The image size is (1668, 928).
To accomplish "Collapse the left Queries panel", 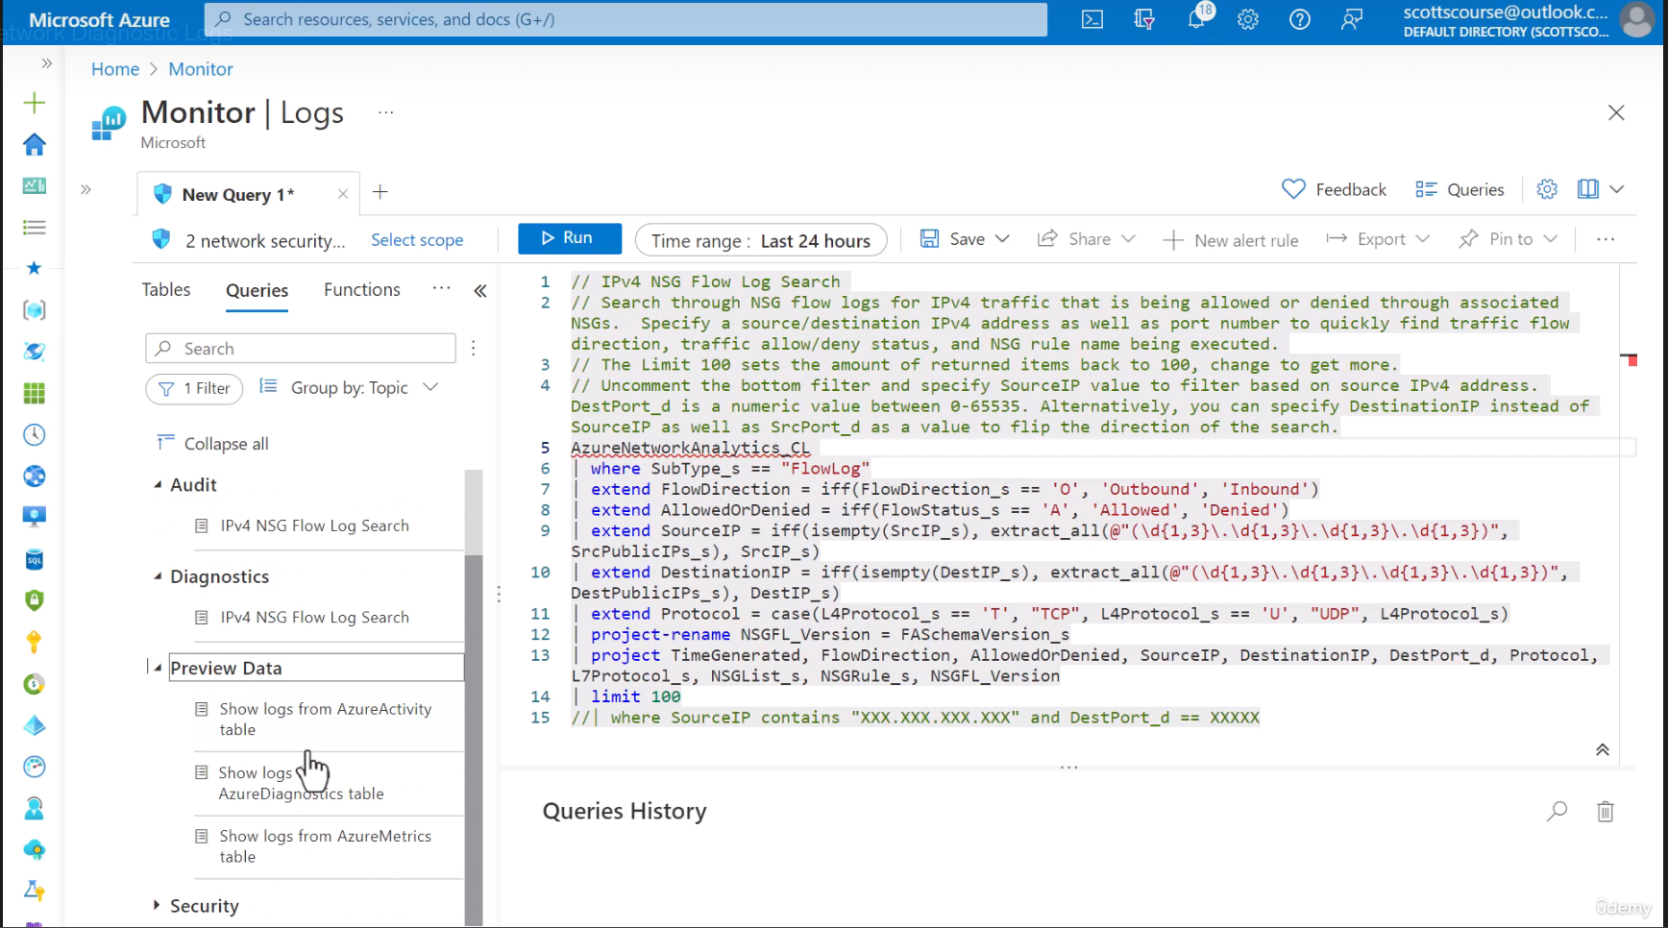I will point(480,290).
